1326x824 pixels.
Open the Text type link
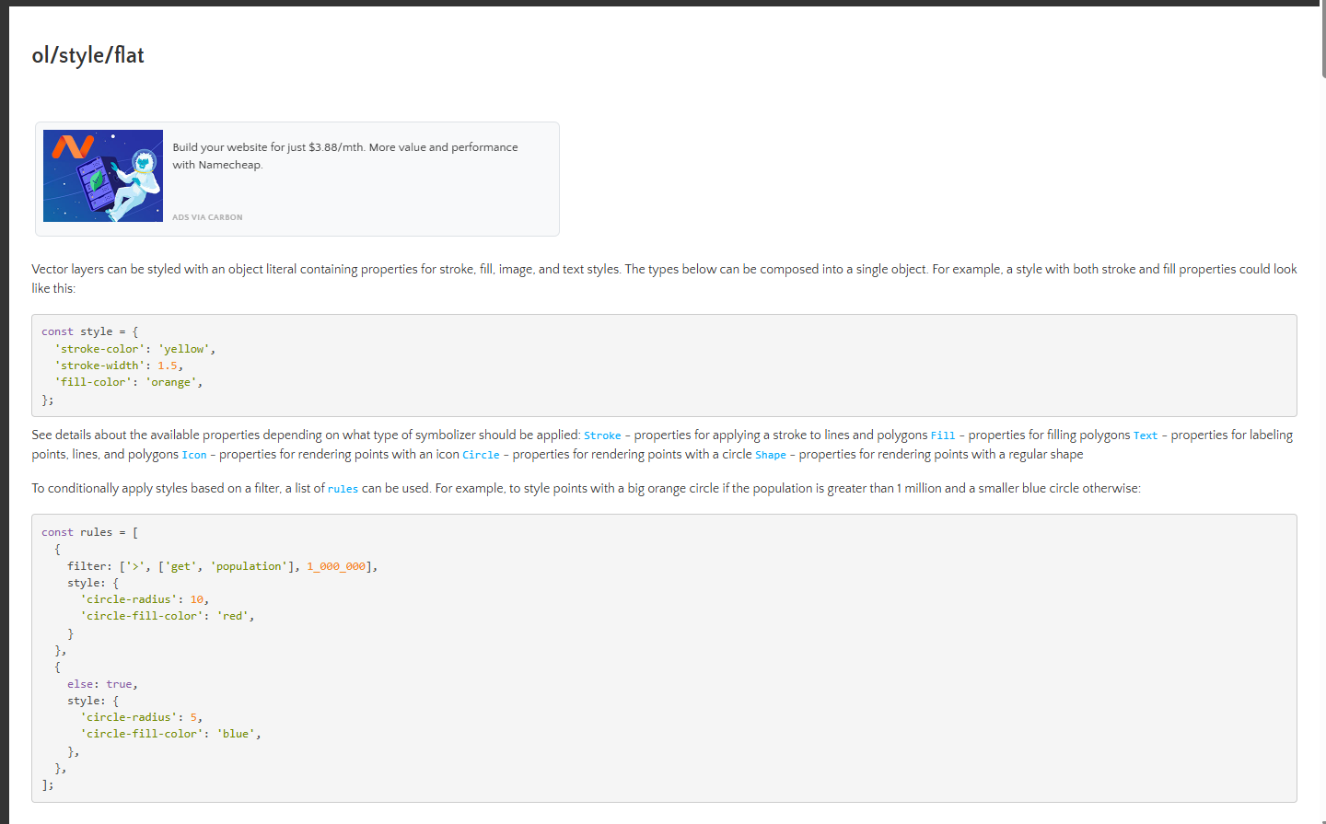coord(1146,435)
